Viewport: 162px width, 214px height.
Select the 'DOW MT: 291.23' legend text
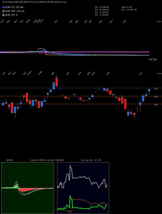(x=14, y=11)
